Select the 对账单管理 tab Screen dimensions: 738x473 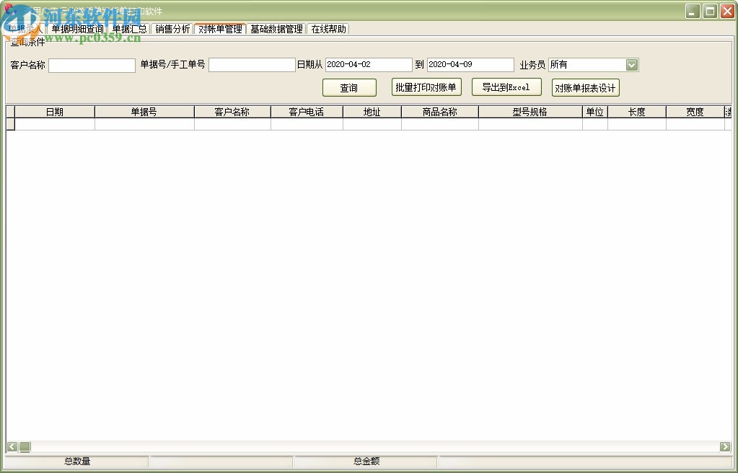coord(220,29)
